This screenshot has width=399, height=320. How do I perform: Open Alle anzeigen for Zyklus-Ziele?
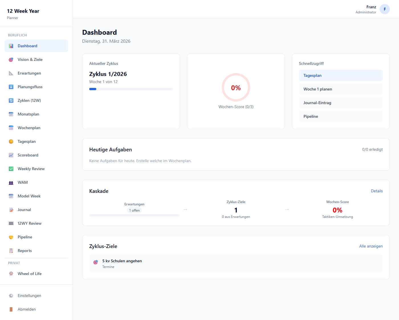[x=371, y=246]
